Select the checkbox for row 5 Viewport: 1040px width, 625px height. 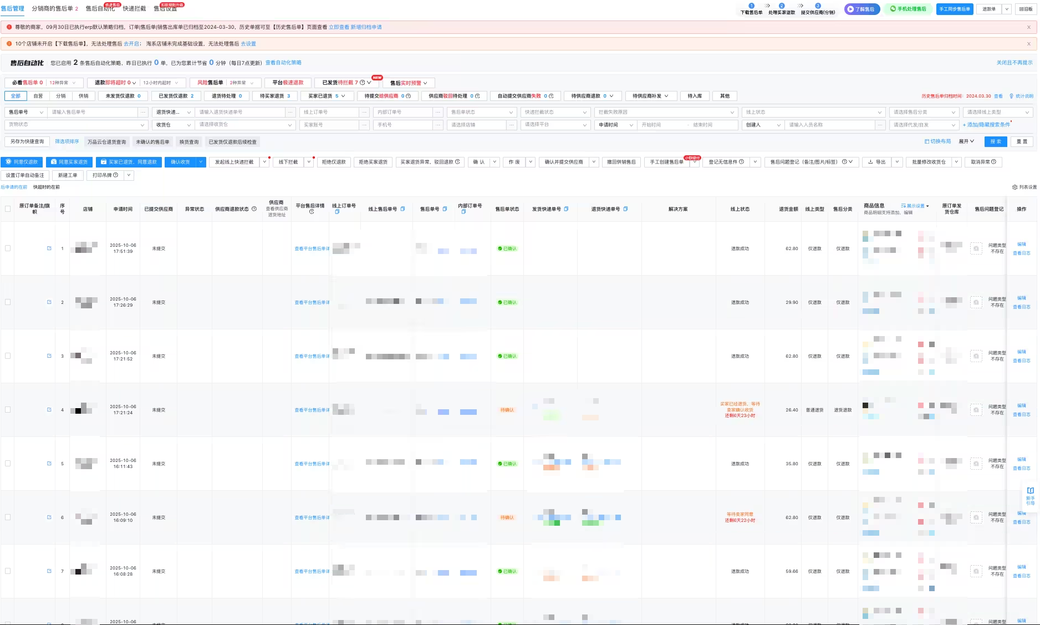coord(8,464)
